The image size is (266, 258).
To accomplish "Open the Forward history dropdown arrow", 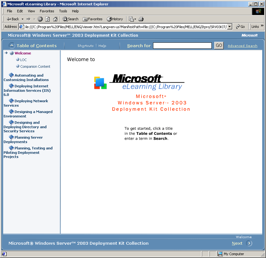I will point(34,19).
